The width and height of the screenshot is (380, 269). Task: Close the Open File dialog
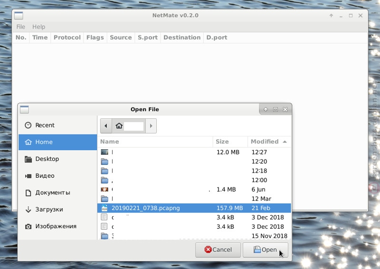(285, 109)
